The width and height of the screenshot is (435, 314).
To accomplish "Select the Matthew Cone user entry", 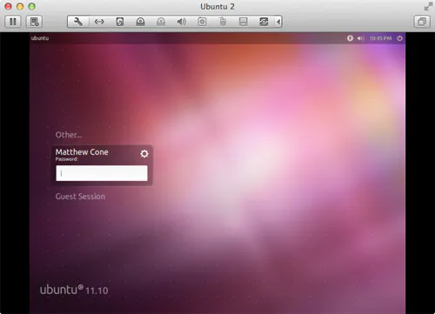I will [82, 152].
